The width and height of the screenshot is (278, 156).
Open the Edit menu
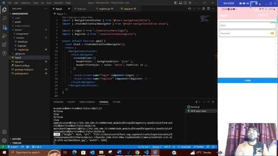pyautogui.click(x=16, y=3)
